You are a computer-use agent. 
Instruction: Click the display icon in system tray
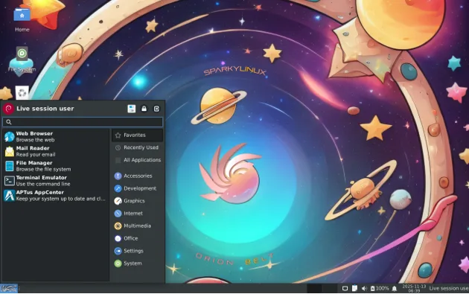tap(345, 289)
